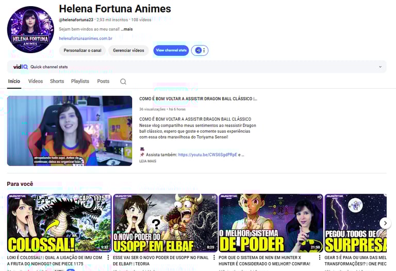Click the Helena Fortuna Animes channel name
This screenshot has width=396, height=271.
[x=115, y=9]
